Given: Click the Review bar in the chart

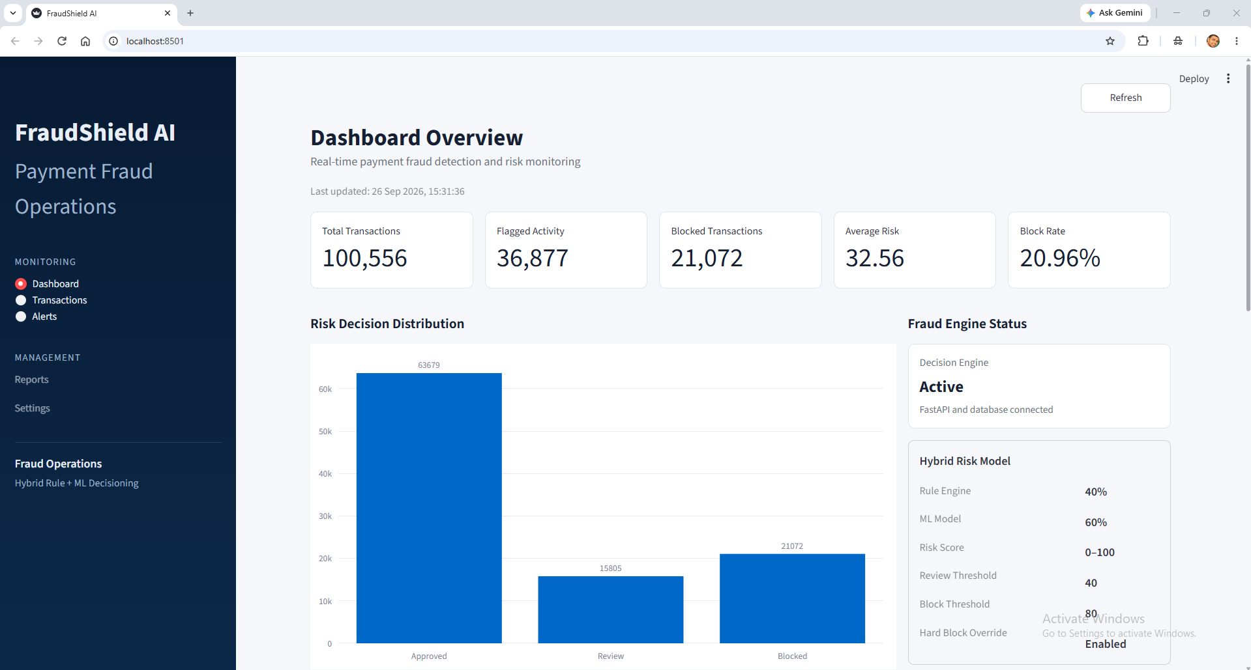Looking at the screenshot, I should [611, 609].
